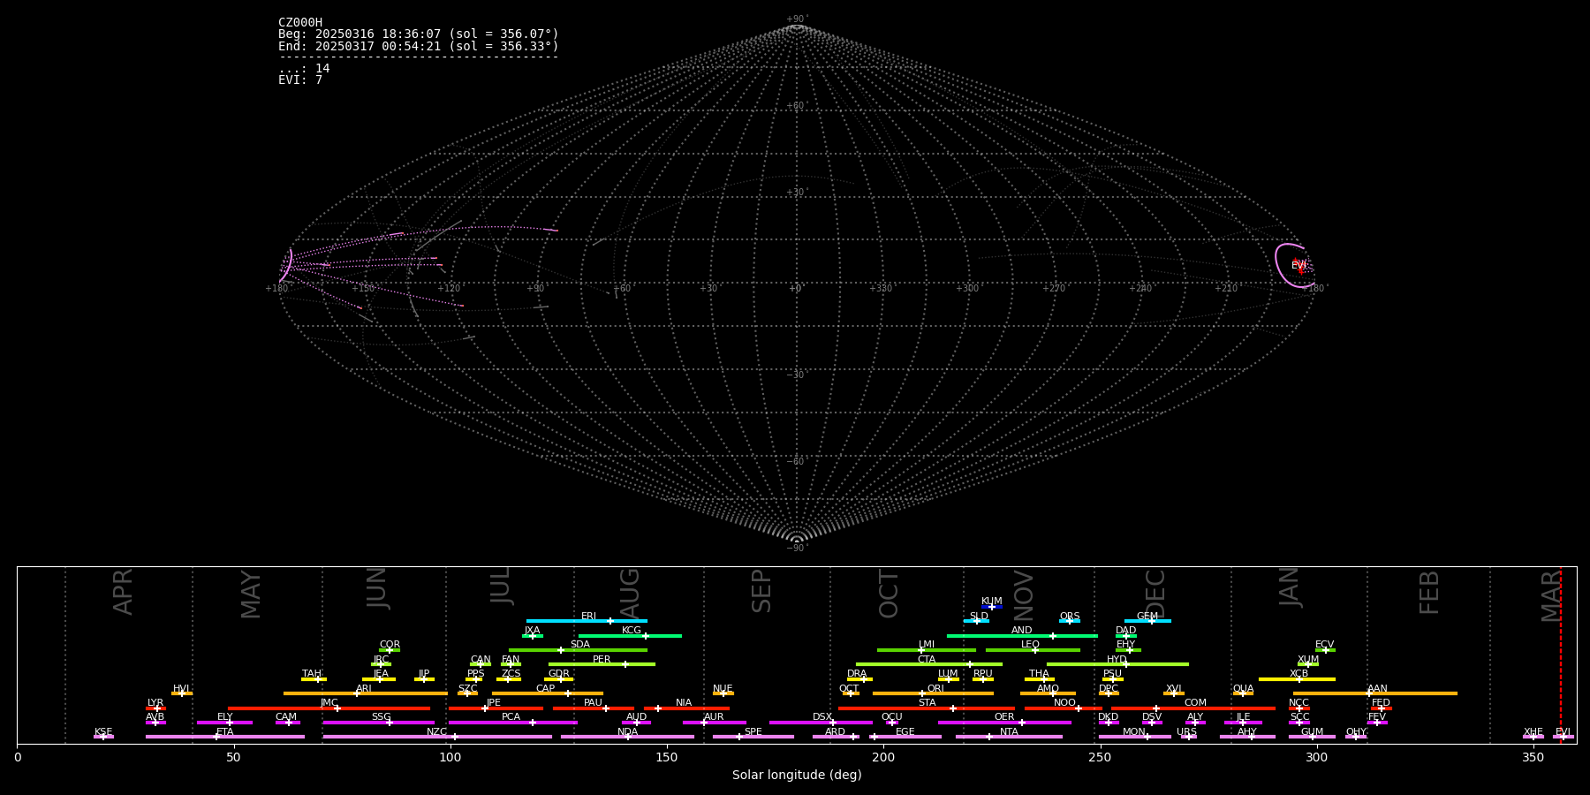The image size is (1590, 795).
Task: Click the OER purple activity bar
Action: pyautogui.click(x=1004, y=723)
